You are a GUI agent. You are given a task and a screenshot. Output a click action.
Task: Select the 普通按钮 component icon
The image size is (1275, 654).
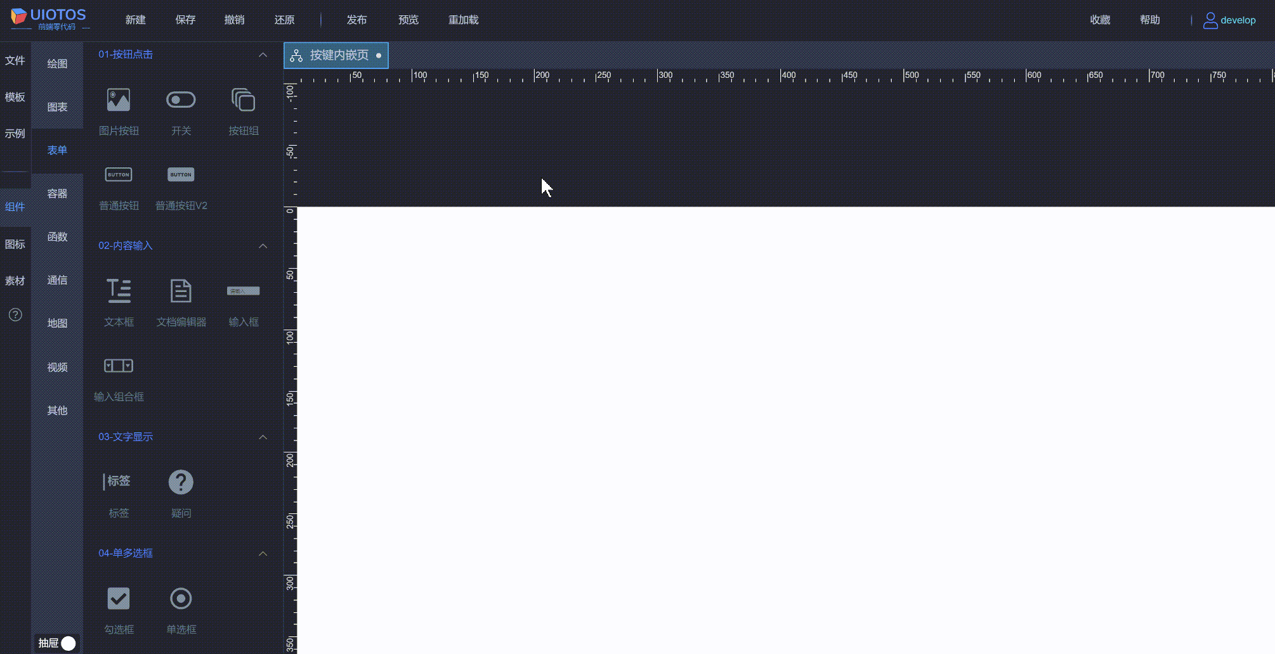click(x=119, y=175)
